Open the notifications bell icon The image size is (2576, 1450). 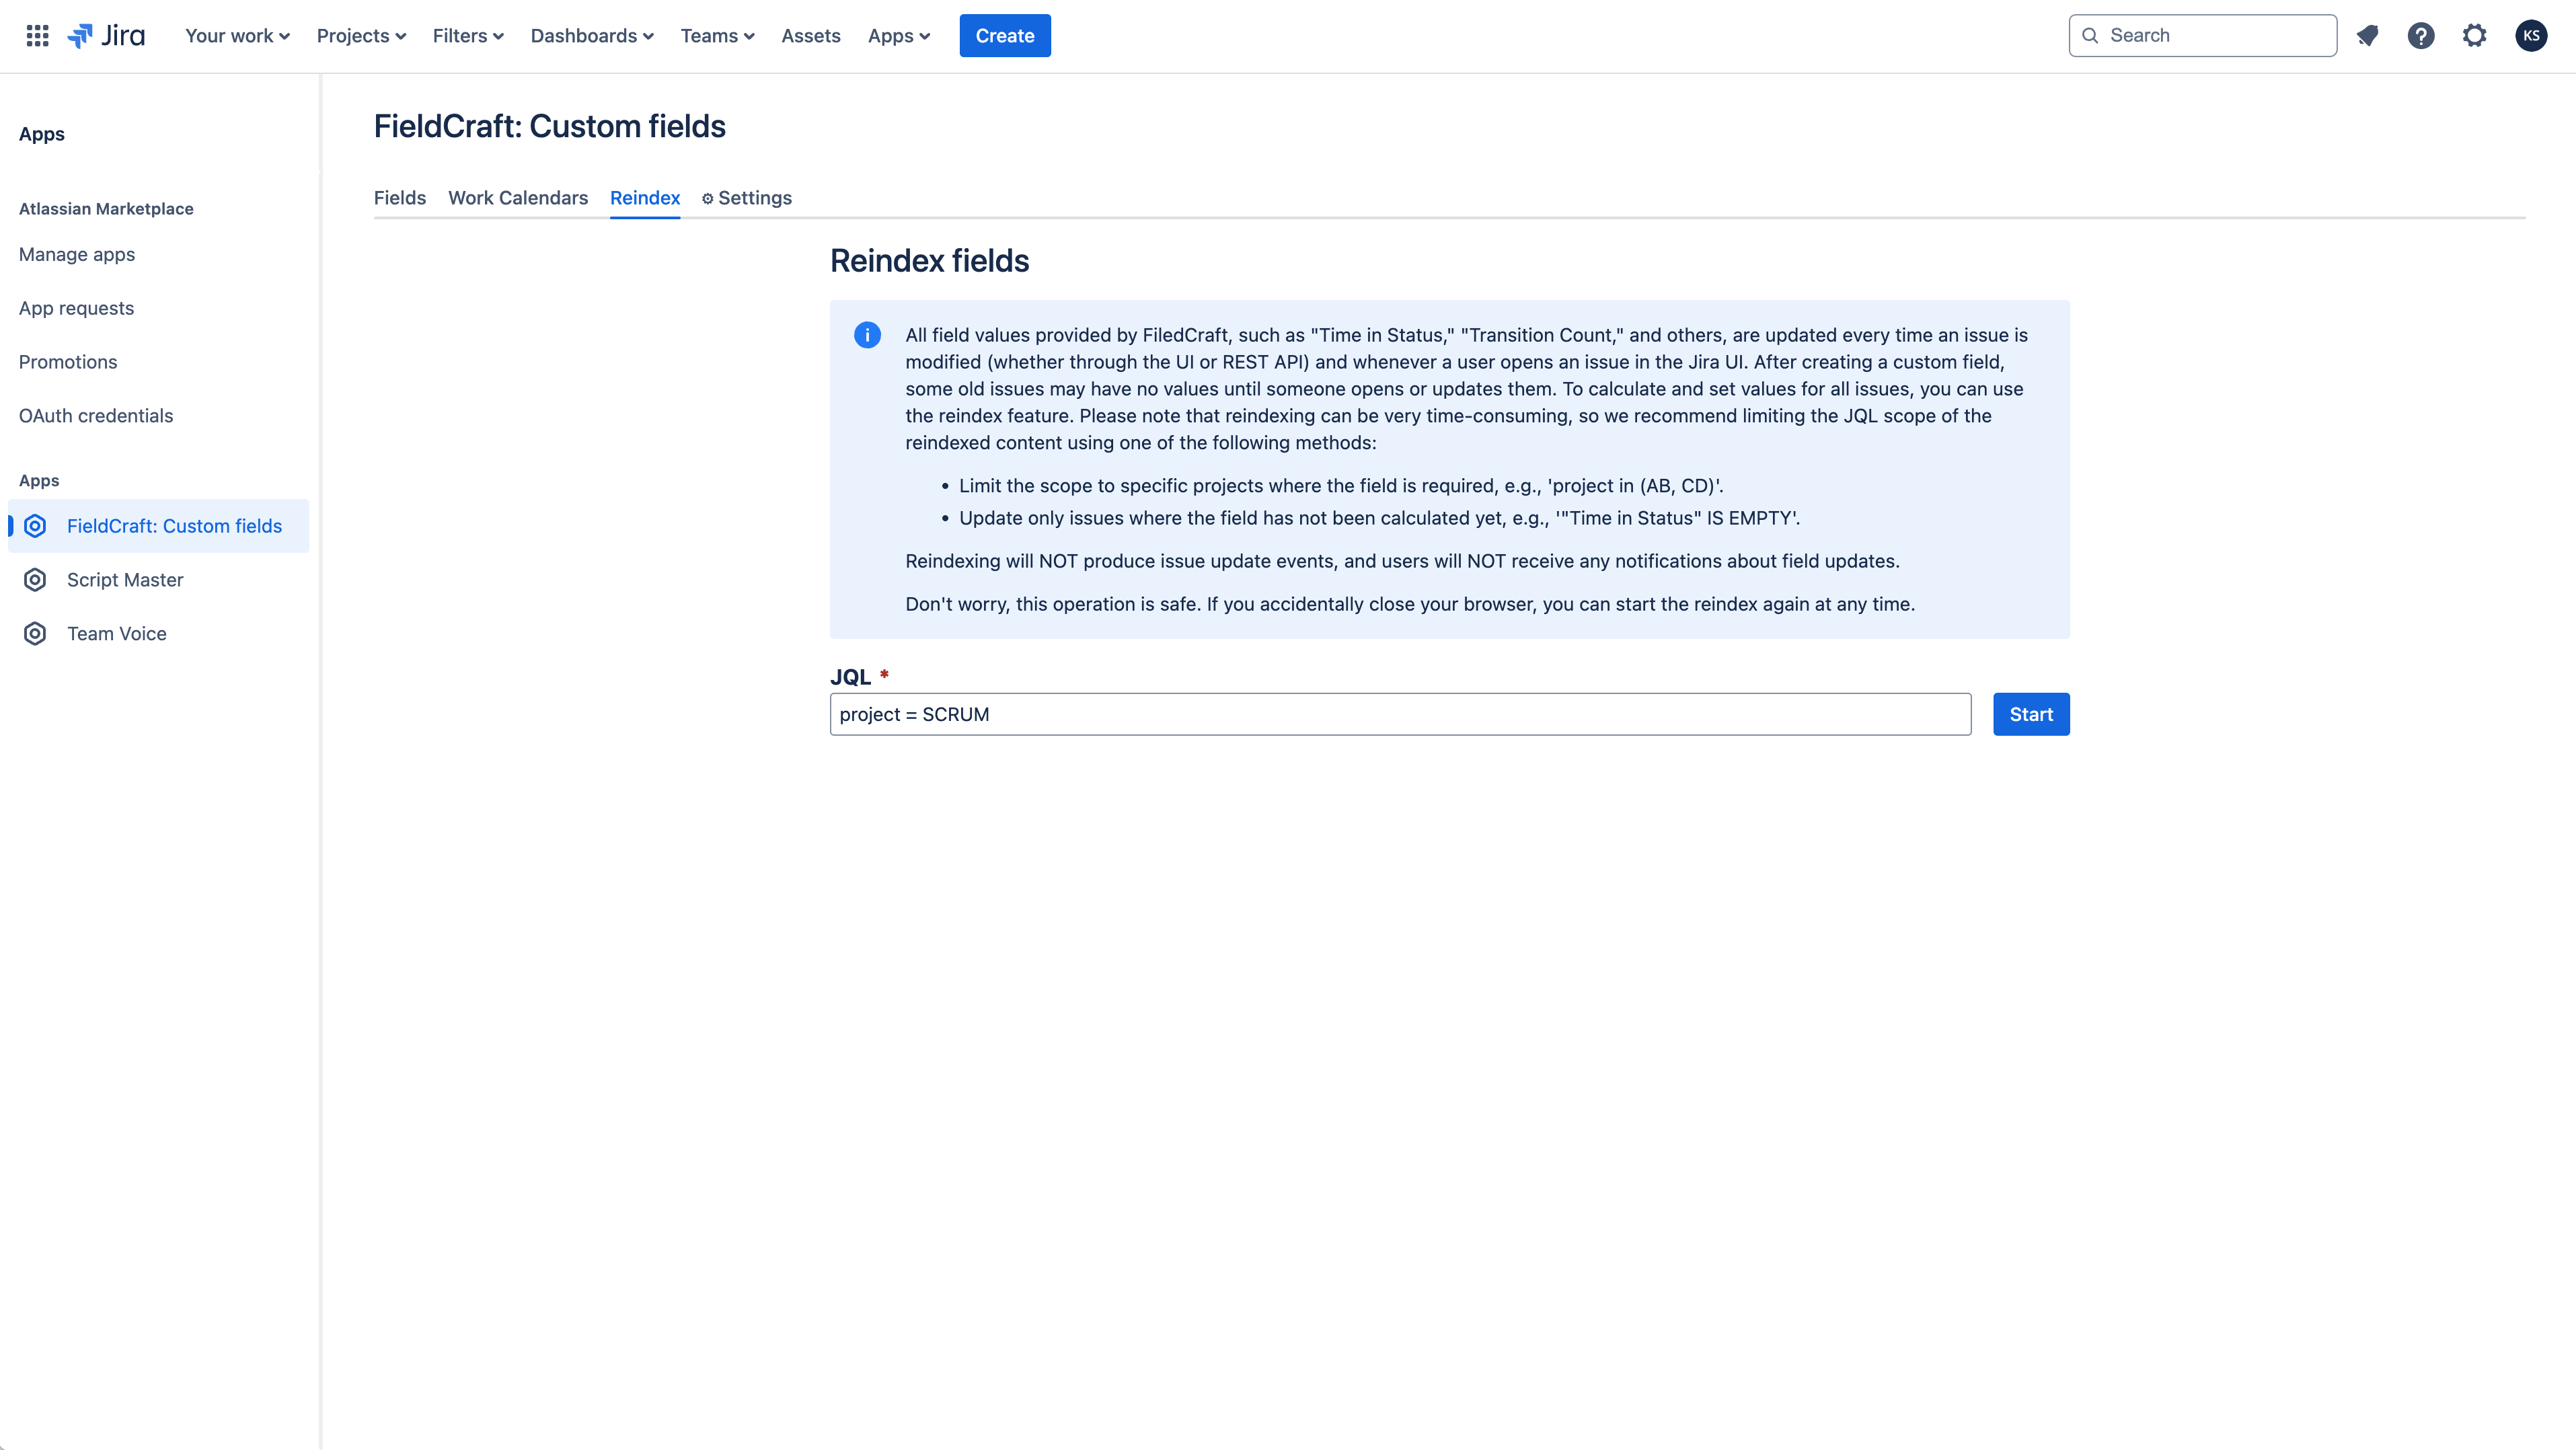[x=2367, y=36]
